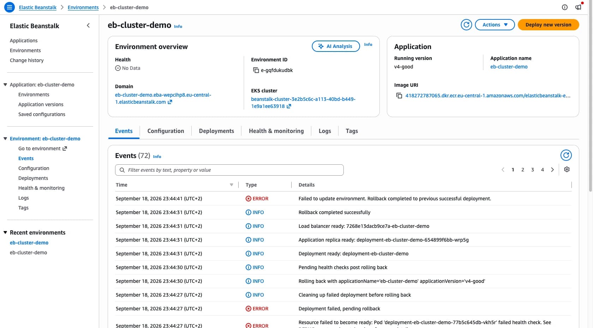Open the Deployments tab
Viewport: 593px width, 328px height.
click(216, 131)
